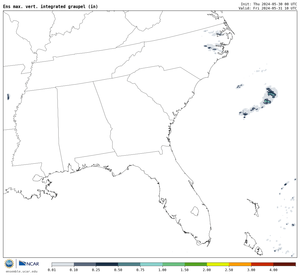Click the 2.50–3.00 orange colorbar segment

point(240,264)
